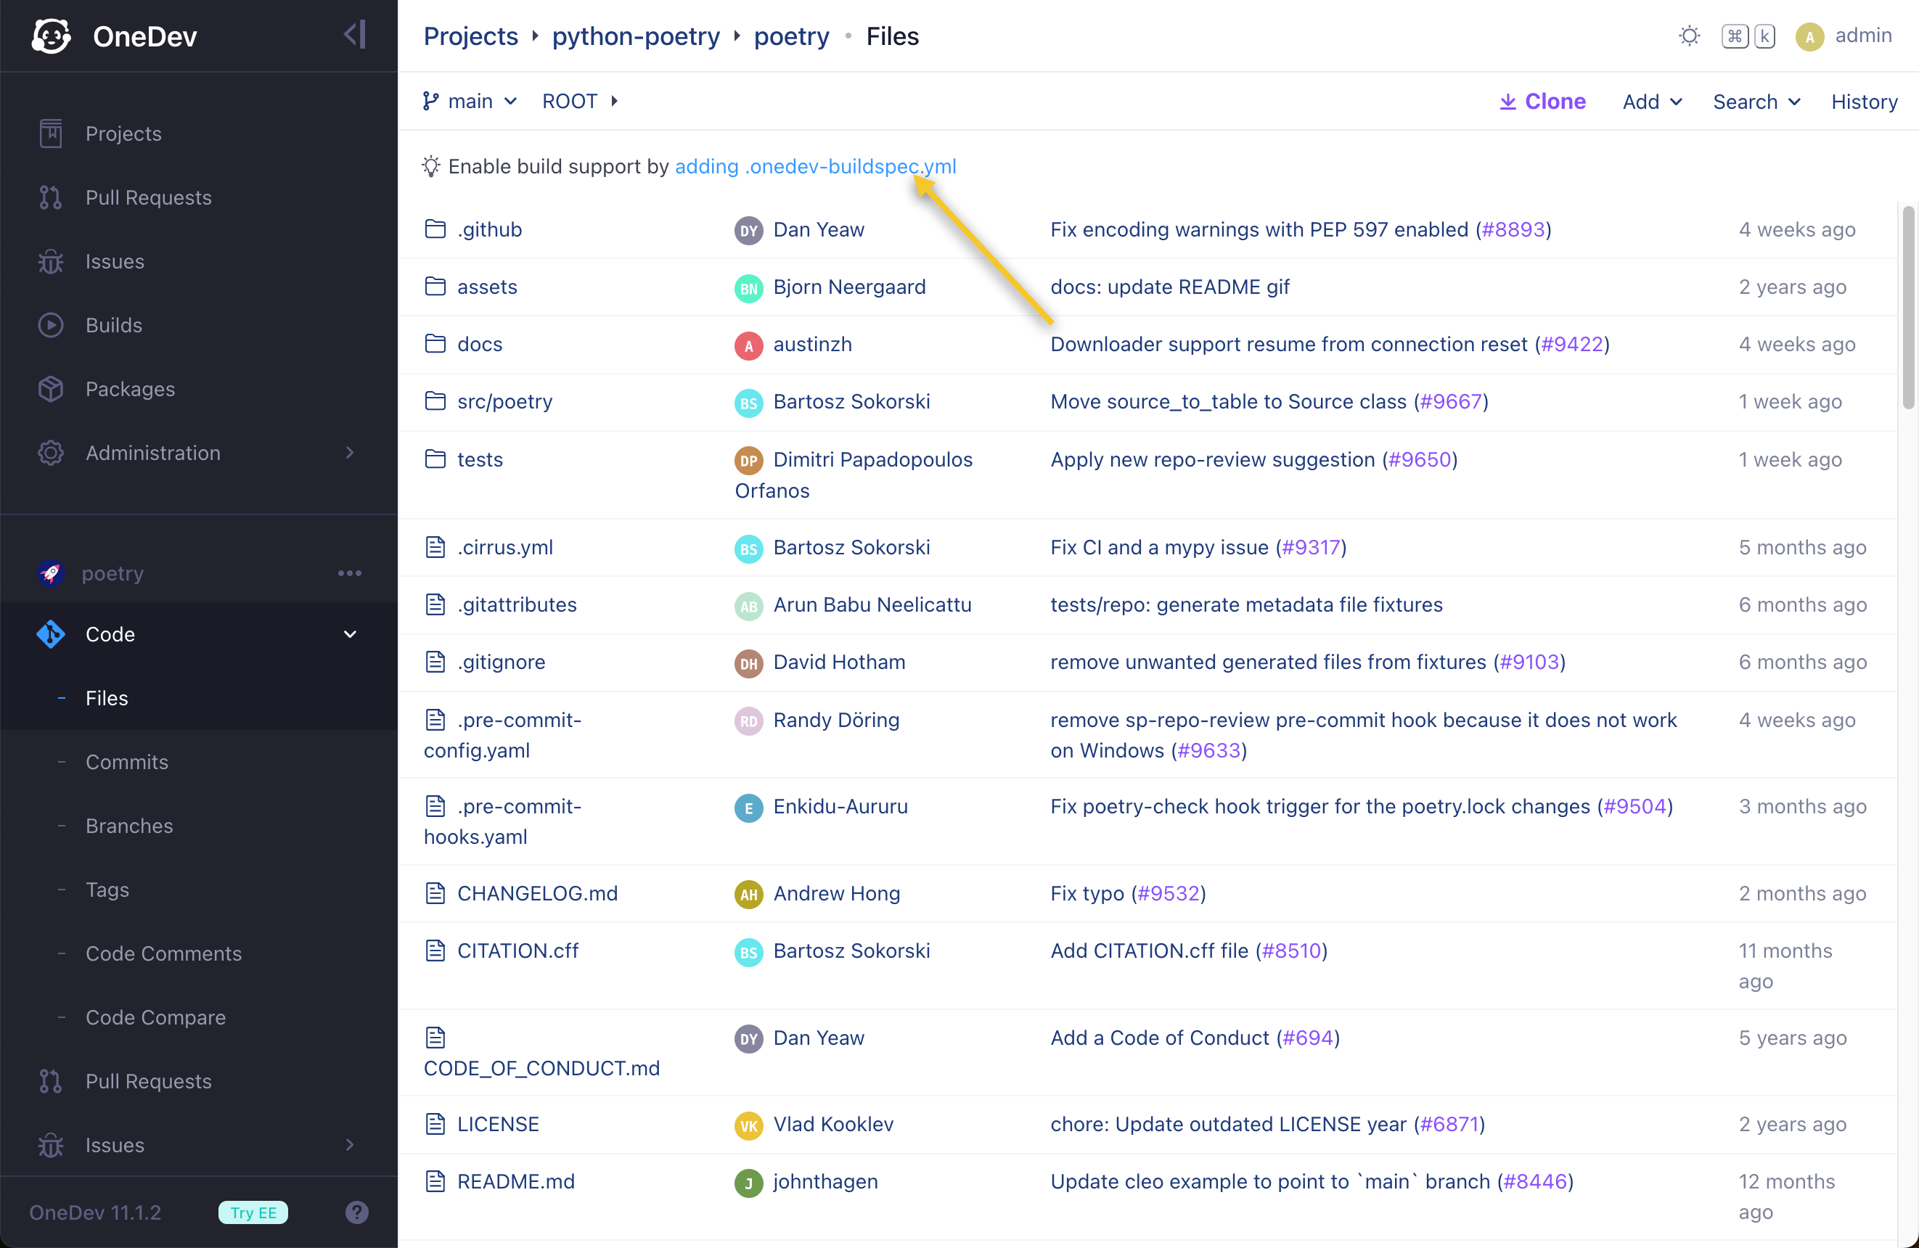Viewport: 1919px width, 1248px height.
Task: Click the OneDev panda logo
Action: 52,36
